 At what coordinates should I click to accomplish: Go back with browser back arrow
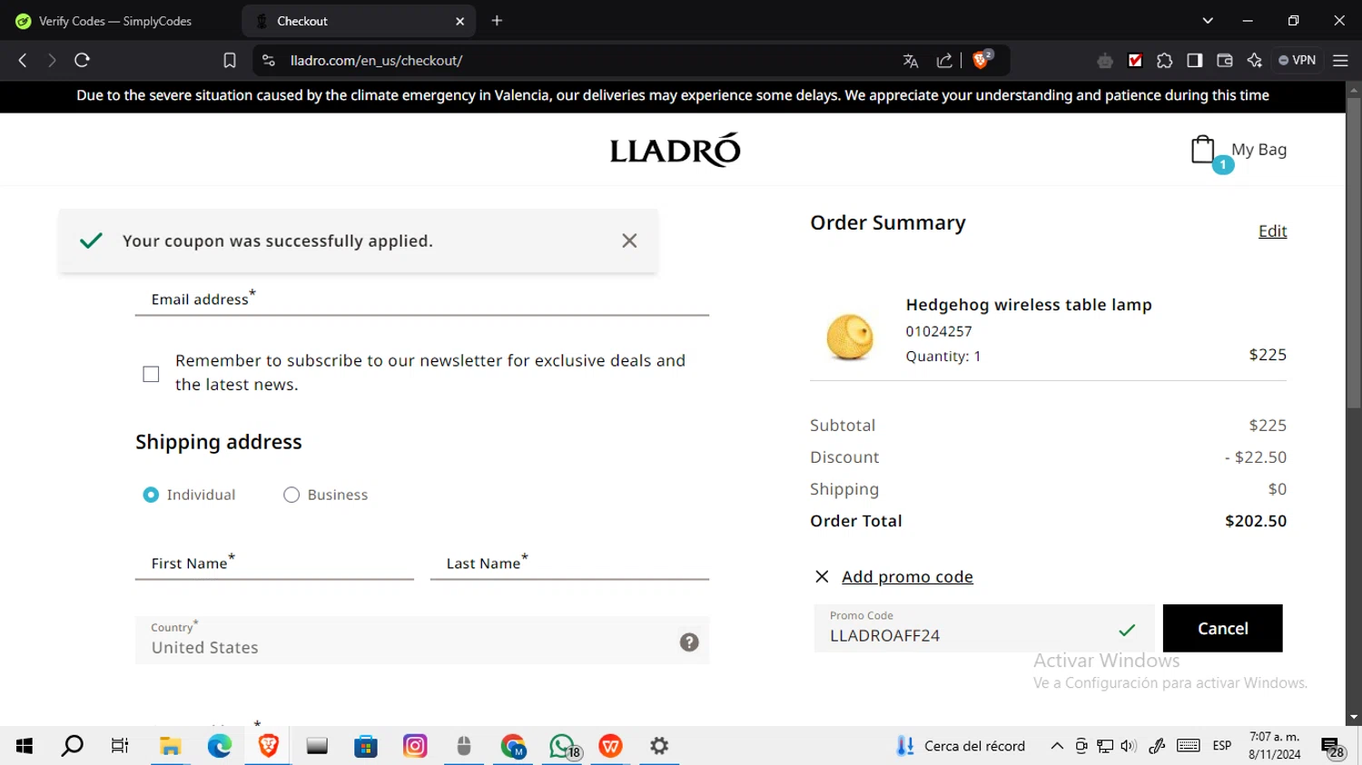(x=23, y=61)
